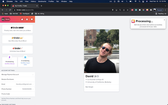Image resolution: width=168 pixels, height=105 pixels.
Task: Open Tinder Gold subscription card
Action: click(18, 39)
